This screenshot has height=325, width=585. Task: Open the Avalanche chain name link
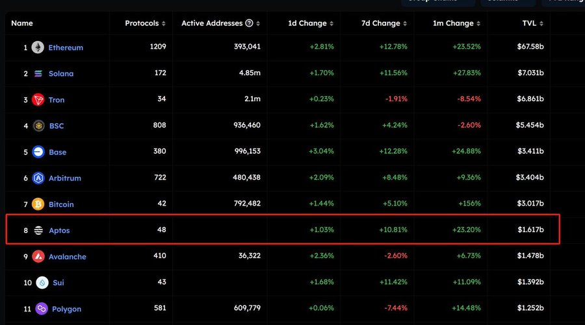67,256
